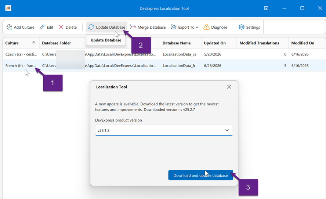326x199 pixels.
Task: Click the French row database folder path
Action: 99,66
